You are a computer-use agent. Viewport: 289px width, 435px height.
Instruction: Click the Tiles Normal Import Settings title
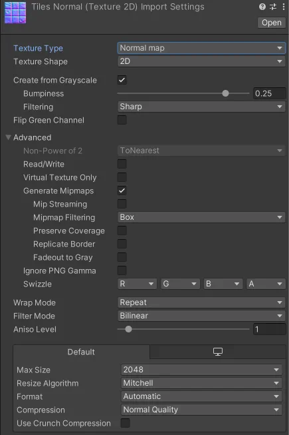click(118, 7)
